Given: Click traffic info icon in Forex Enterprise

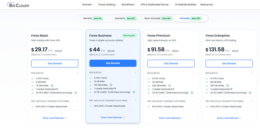Looking at the screenshot, I should tap(250, 93).
